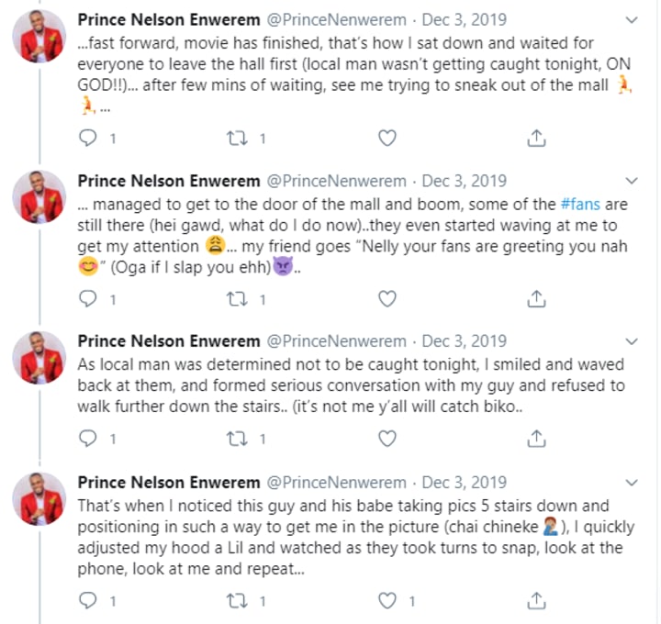The height and width of the screenshot is (624, 661).
Task: Like the 'fast forward, movie has finished' tweet
Action: click(x=388, y=139)
